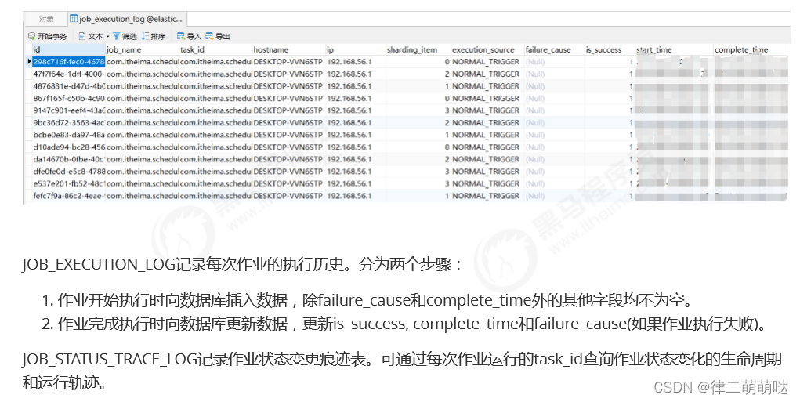Click the failure_cause column header
The width and height of the screenshot is (800, 402).
tap(554, 49)
